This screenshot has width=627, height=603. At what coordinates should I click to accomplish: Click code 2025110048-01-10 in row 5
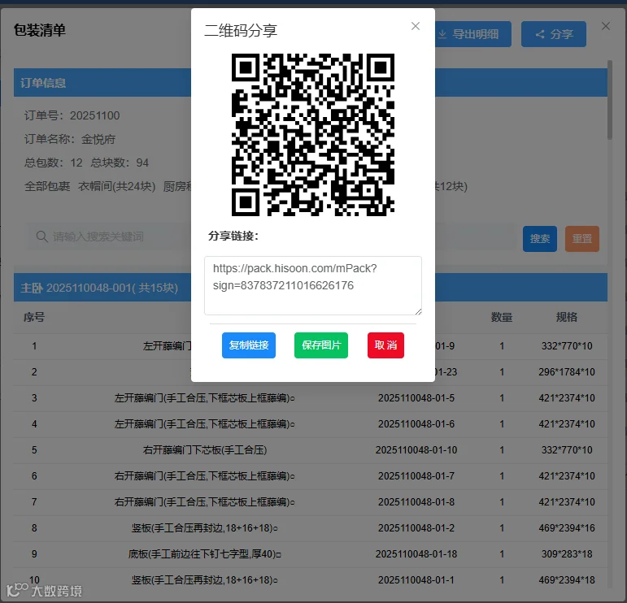416,450
